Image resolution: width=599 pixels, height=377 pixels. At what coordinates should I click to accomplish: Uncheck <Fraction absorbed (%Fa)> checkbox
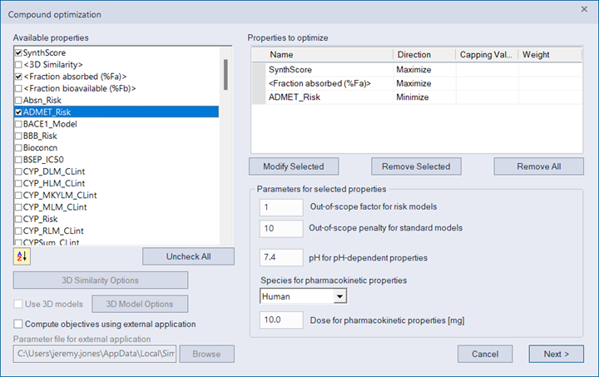click(18, 77)
